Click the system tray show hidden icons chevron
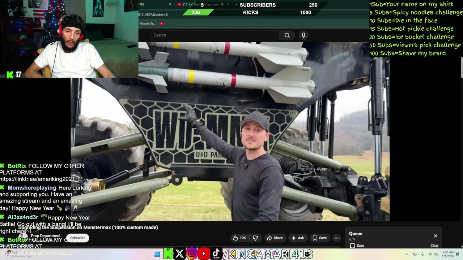 [407, 254]
